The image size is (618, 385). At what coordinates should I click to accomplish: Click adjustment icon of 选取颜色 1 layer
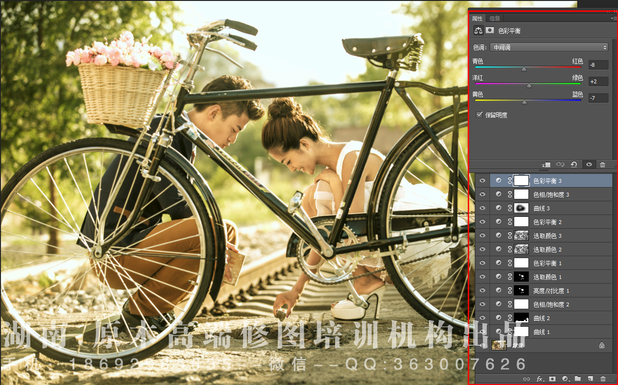tap(499, 277)
